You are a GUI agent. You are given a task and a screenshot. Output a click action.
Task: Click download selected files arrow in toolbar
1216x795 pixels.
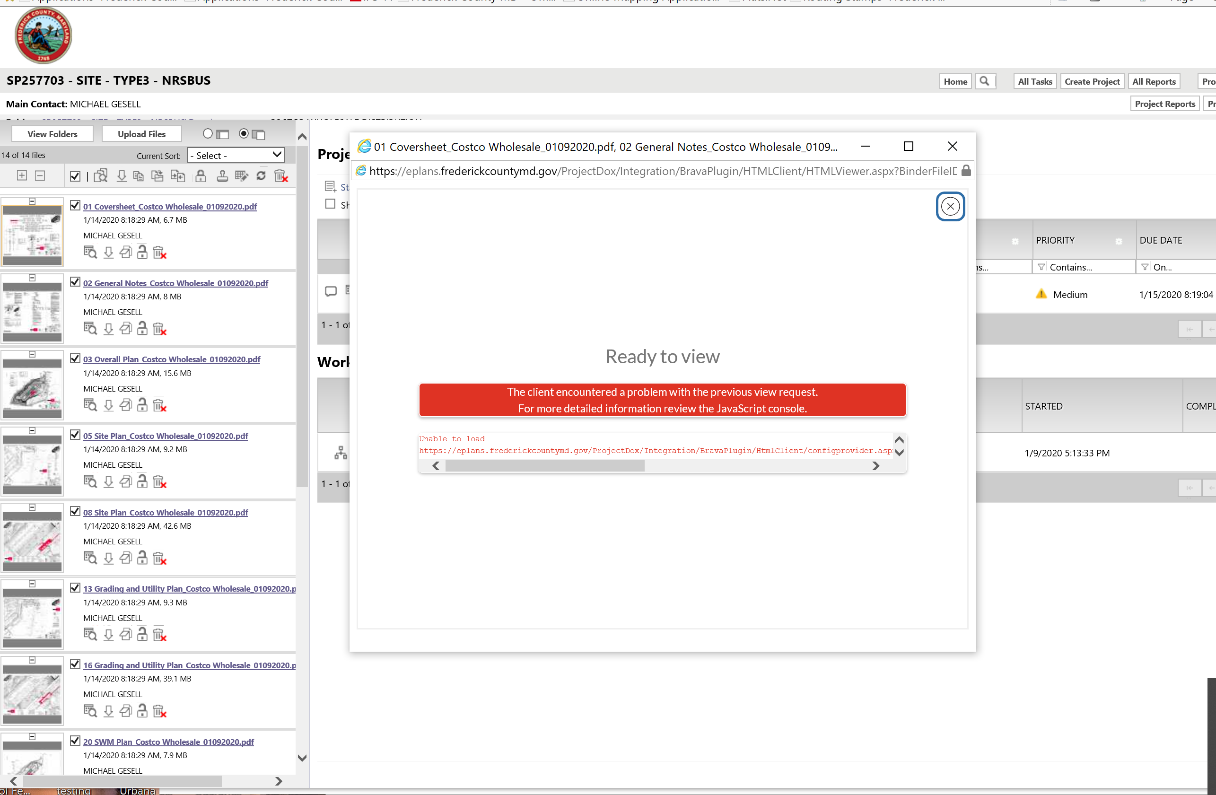(x=122, y=176)
